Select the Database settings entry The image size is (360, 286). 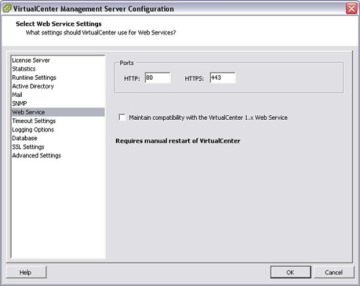click(25, 138)
